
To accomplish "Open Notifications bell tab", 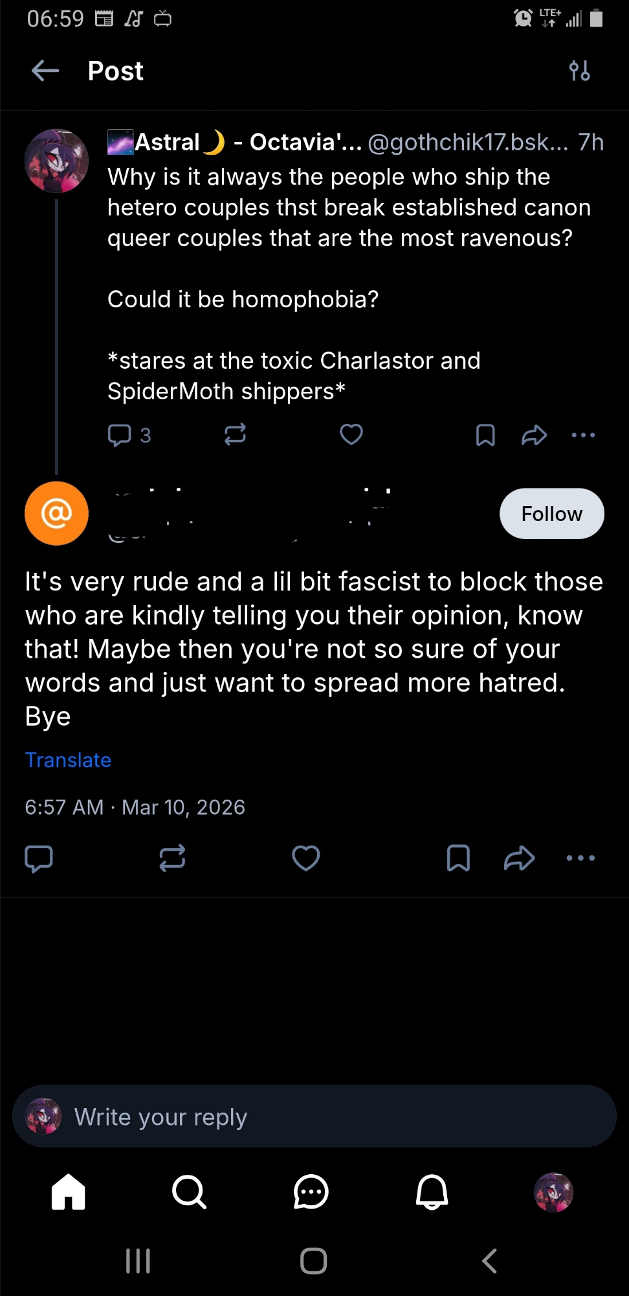I will pyautogui.click(x=432, y=1192).
